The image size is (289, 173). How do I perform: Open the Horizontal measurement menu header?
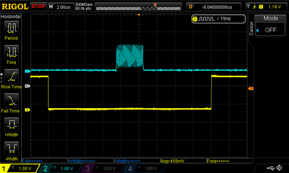tap(11, 17)
